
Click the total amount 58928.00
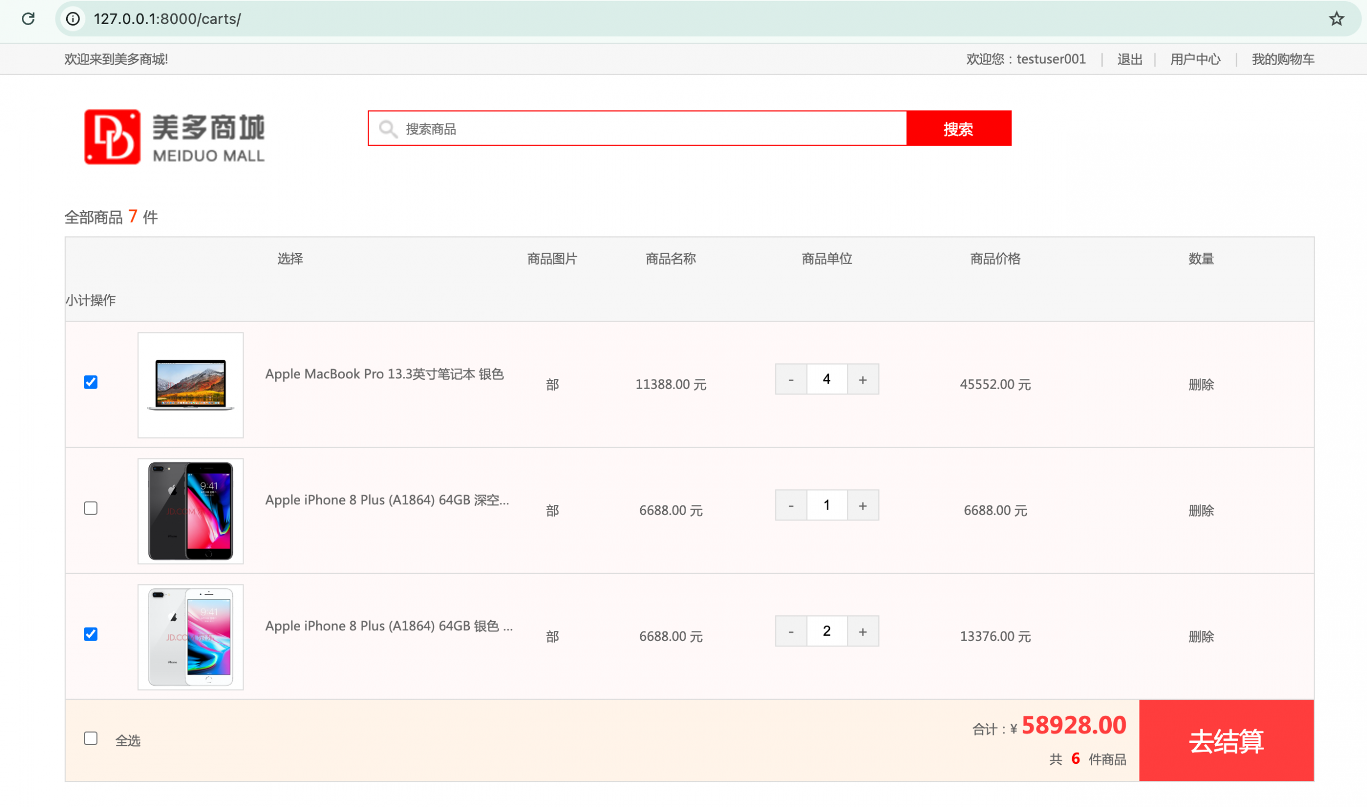click(1073, 725)
